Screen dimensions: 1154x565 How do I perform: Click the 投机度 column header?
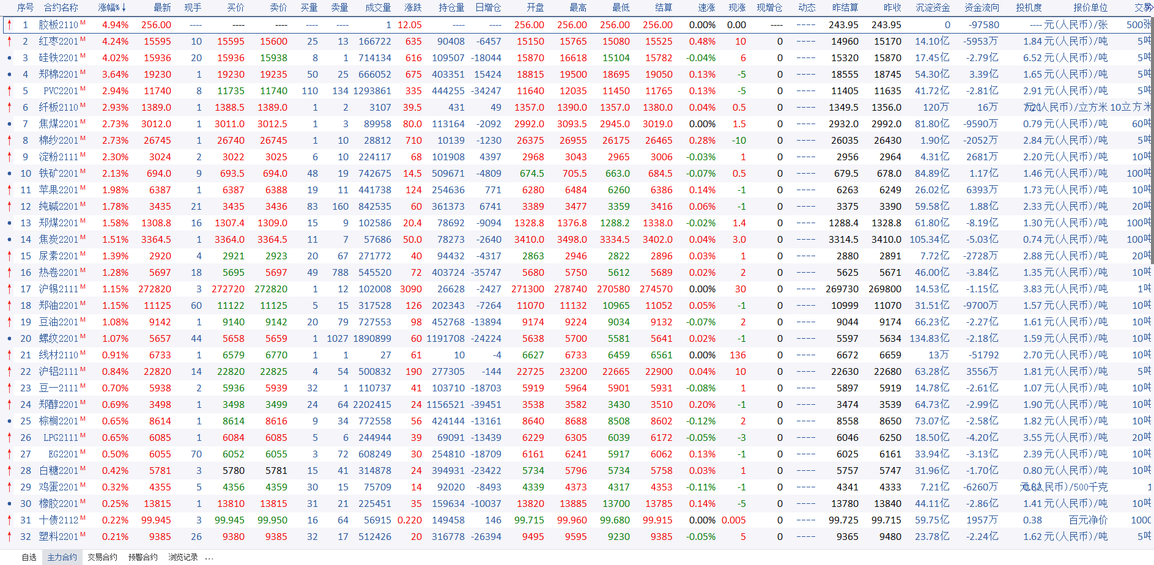click(1029, 8)
